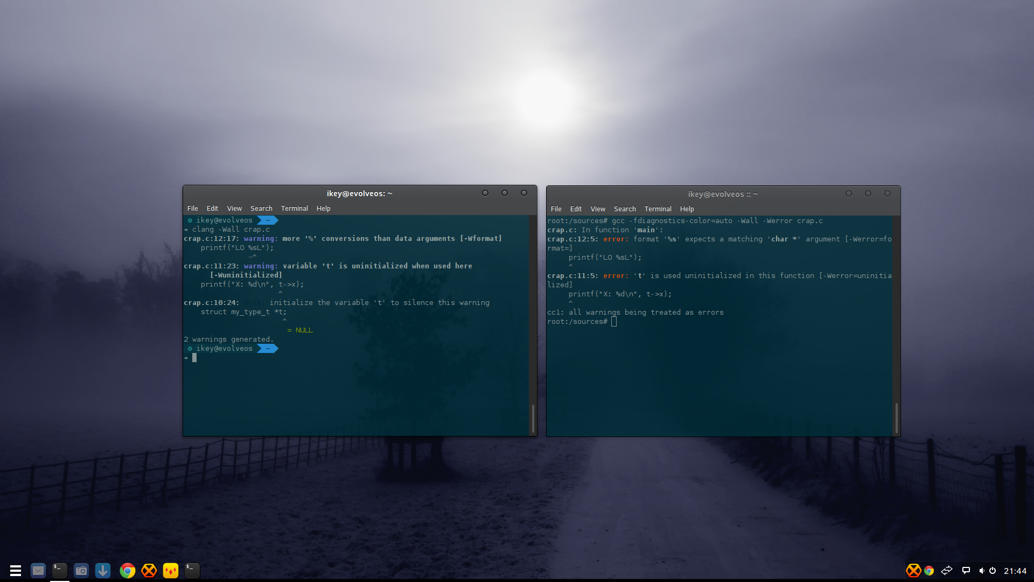
Task: Select the terminal launcher after the yellow icon
Action: (x=192, y=570)
